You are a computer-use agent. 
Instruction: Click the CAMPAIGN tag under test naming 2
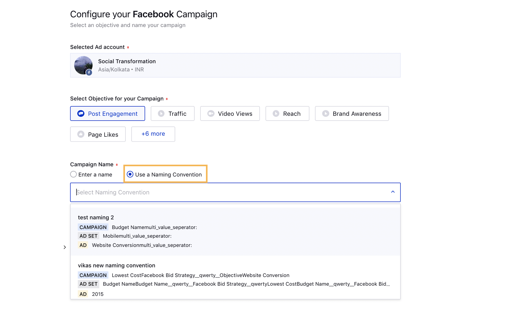[x=93, y=227]
